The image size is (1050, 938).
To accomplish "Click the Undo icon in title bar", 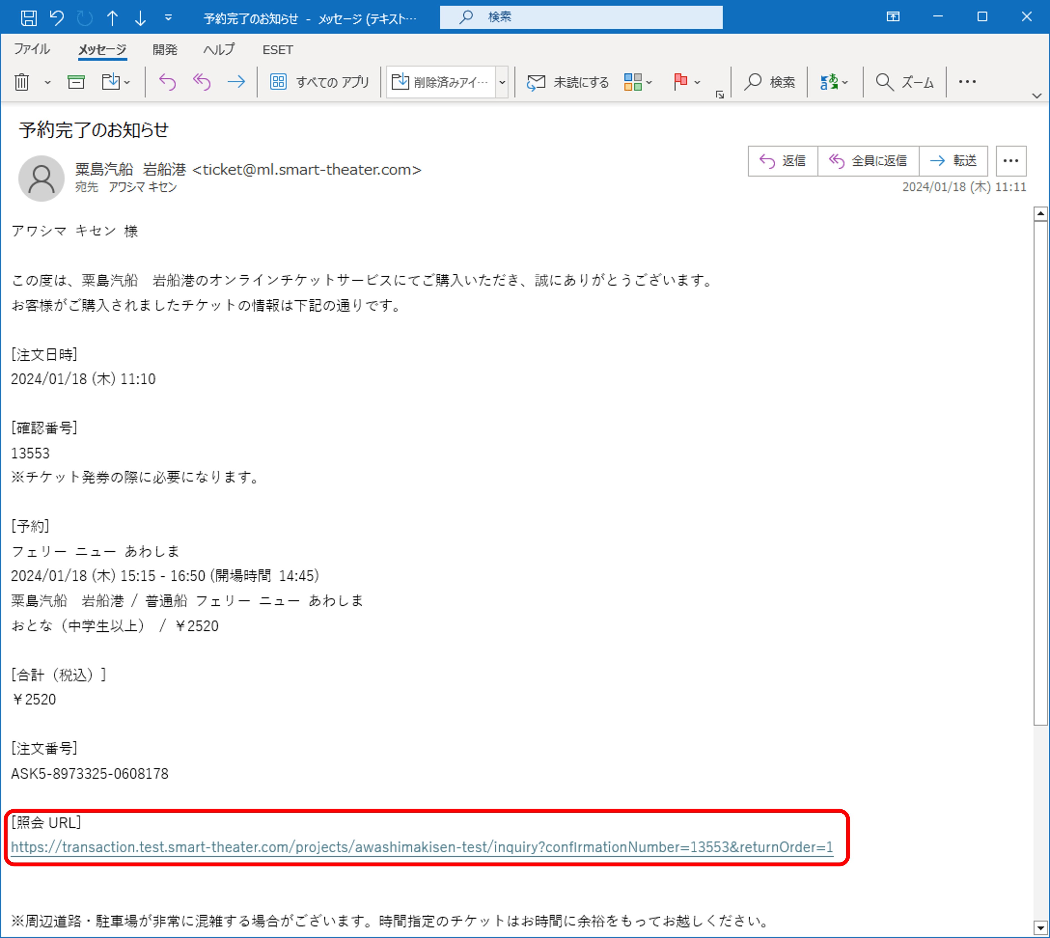I will [57, 18].
